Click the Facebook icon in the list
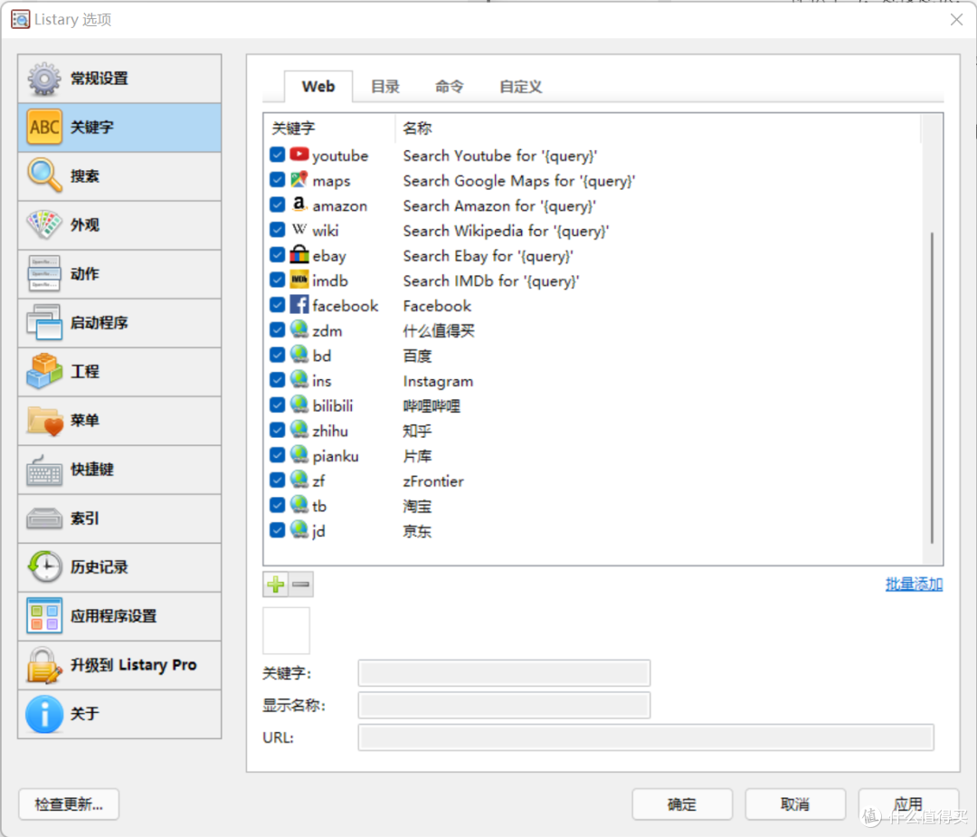This screenshot has width=977, height=837. 299,305
